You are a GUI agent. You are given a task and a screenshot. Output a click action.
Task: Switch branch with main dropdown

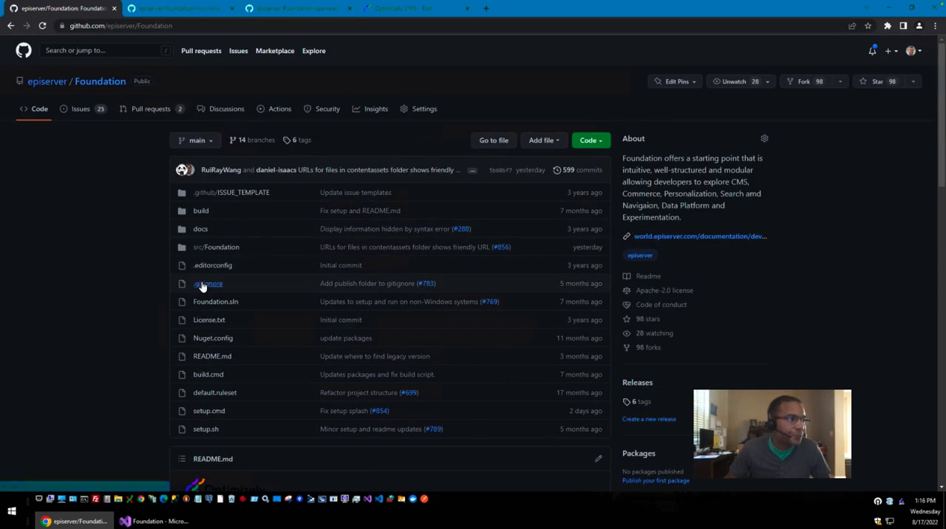196,140
